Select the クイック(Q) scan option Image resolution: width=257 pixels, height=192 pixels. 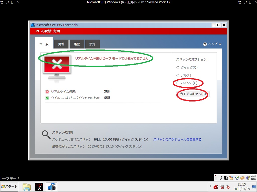click(x=187, y=67)
